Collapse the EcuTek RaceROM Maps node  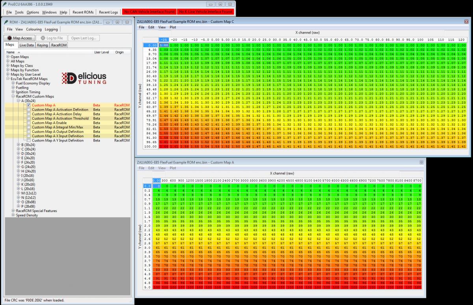(8, 79)
